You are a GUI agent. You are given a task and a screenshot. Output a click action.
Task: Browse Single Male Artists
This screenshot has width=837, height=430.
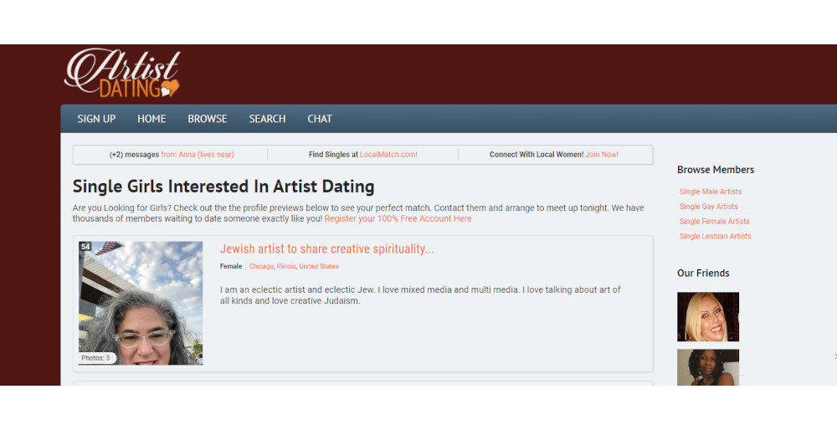[711, 192]
